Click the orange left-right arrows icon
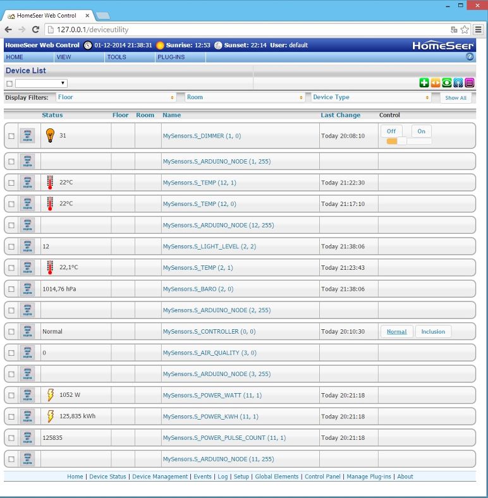Viewport: 488px width, 498px height. pyautogui.click(x=435, y=83)
